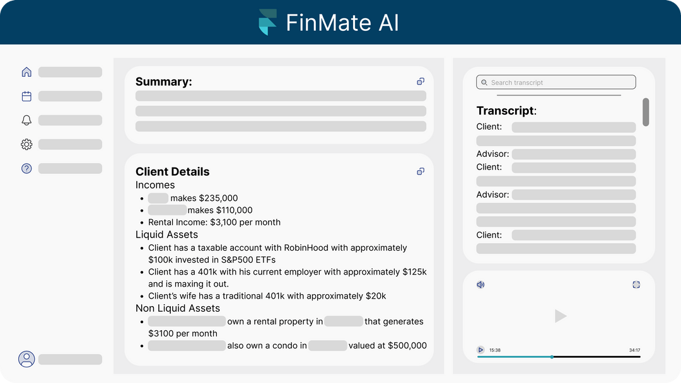Play the meeting recording
Image resolution: width=681 pixels, height=383 pixels.
tap(560, 316)
